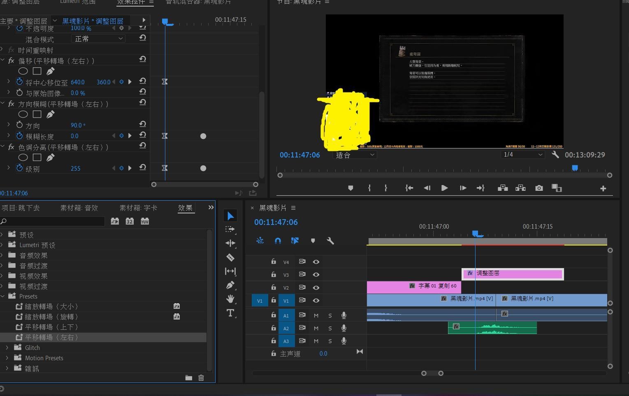The height and width of the screenshot is (396, 629).
Task: Enable voice-over record on A3
Action: click(344, 341)
